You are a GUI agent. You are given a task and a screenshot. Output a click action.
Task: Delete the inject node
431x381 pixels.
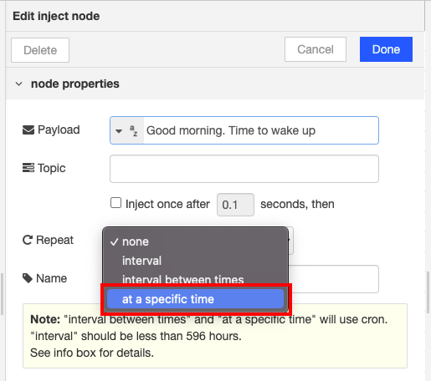click(x=40, y=50)
